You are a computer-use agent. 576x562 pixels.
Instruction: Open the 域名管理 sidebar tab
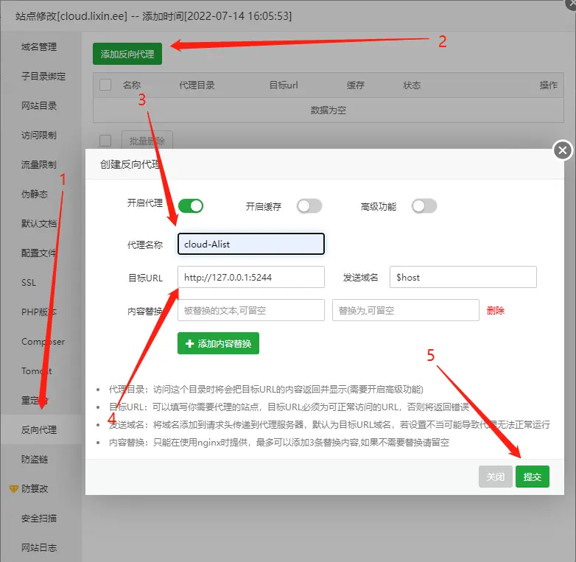[39, 47]
